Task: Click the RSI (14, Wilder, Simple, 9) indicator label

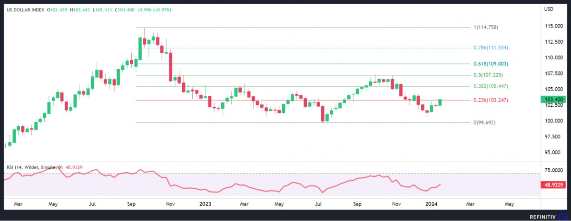Action: pos(34,167)
